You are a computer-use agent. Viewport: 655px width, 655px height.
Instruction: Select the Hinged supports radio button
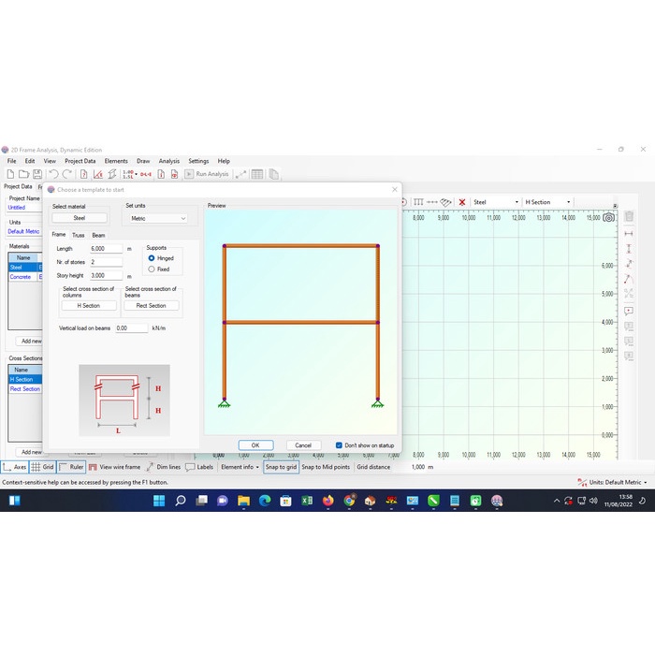click(152, 258)
